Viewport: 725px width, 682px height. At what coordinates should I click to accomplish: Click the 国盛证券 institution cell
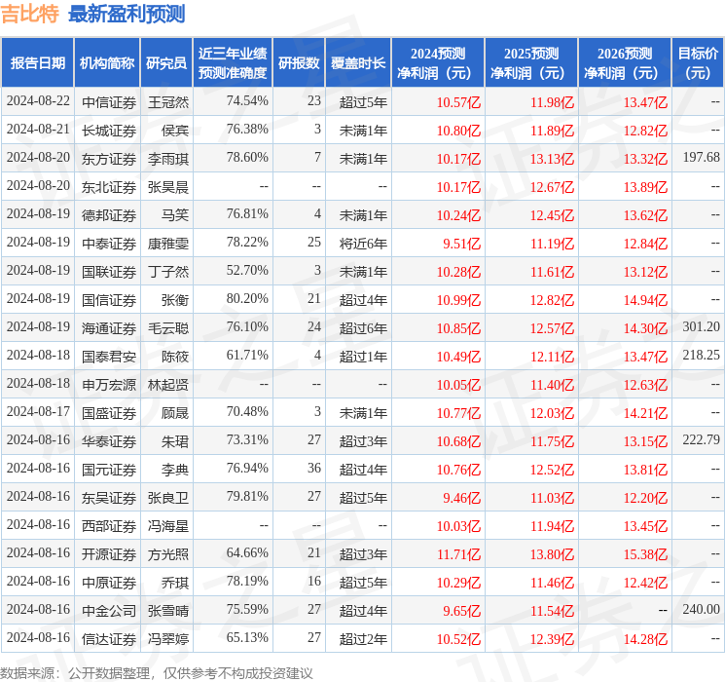109,413
